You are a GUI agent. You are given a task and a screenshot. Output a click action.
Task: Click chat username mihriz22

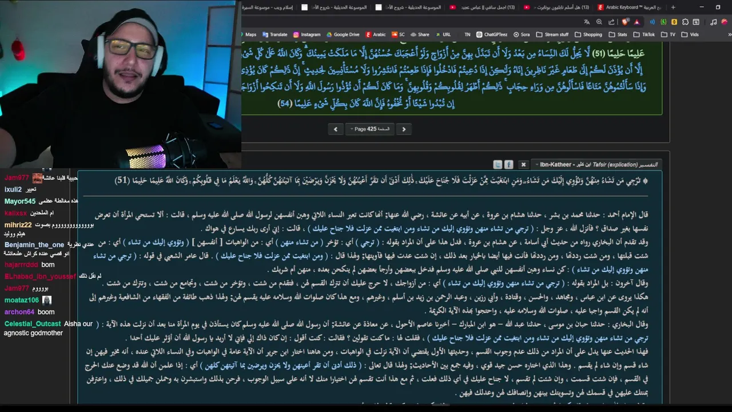(18, 225)
